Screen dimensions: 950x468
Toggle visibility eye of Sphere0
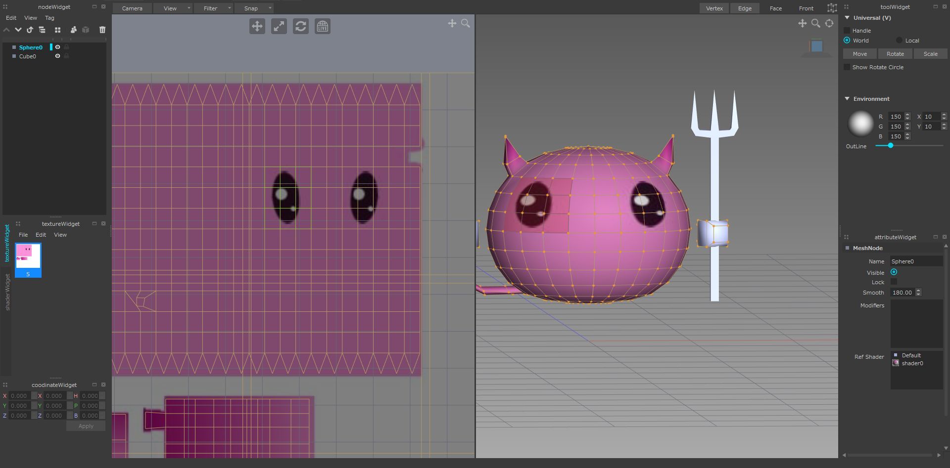tap(57, 47)
